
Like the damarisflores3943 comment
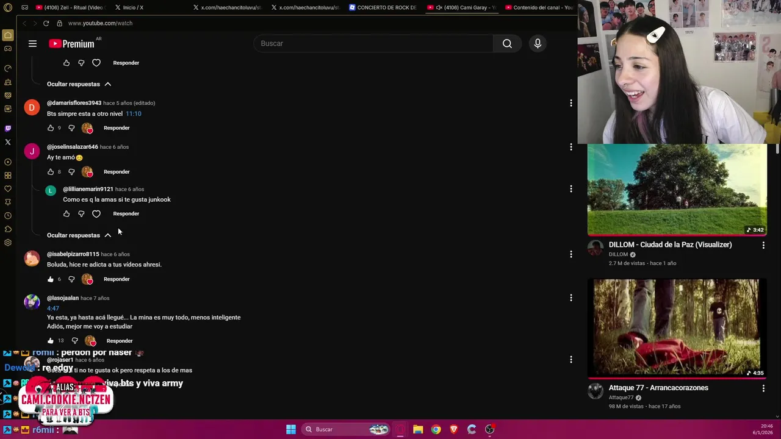pos(51,128)
